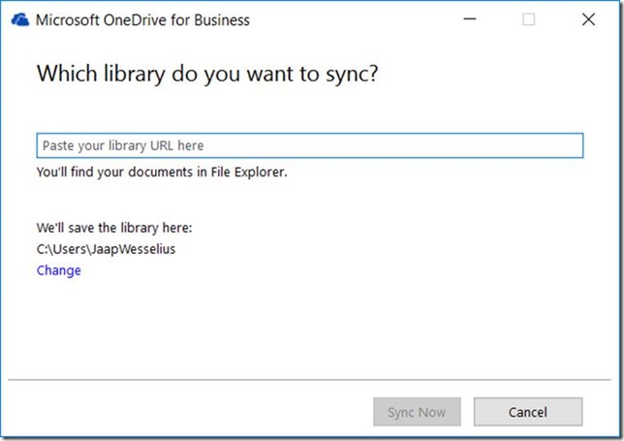Minimize the OneDrive for Business window

[x=468, y=19]
